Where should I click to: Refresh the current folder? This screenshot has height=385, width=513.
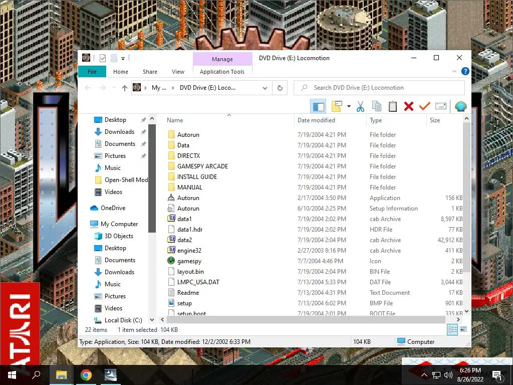pos(280,88)
